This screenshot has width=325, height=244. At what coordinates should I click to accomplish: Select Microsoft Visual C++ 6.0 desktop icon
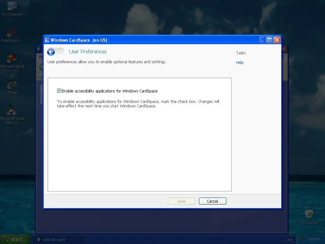tap(12, 63)
